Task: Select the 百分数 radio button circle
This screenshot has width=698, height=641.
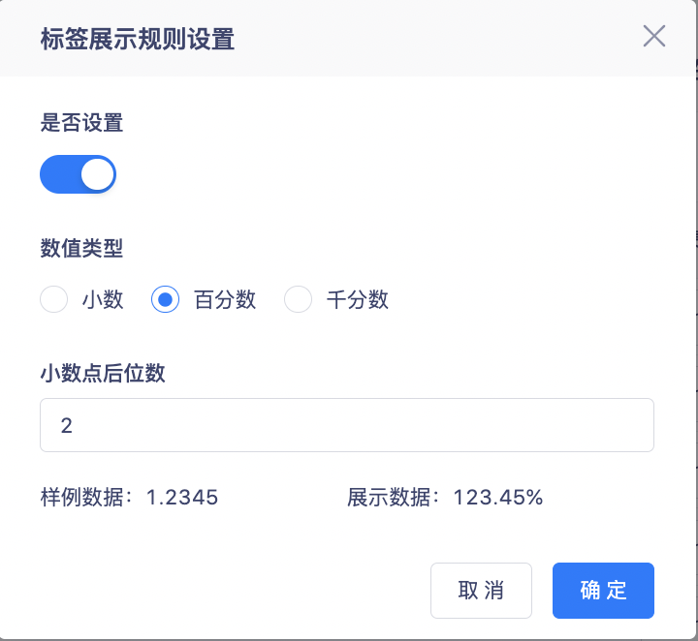Action: (x=165, y=299)
